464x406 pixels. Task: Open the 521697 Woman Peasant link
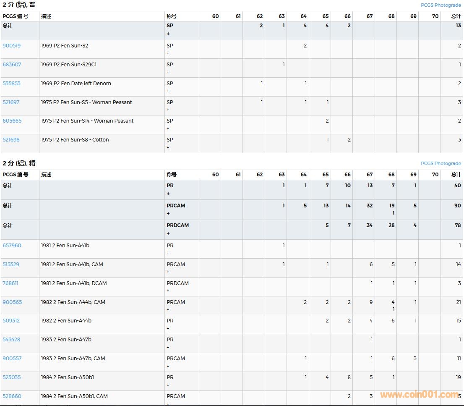coord(11,102)
